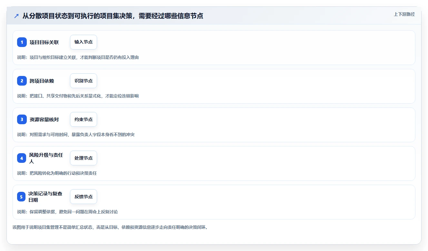Image resolution: width=428 pixels, height=251 pixels.
Task: Click the description starting 对照需求与可用时间
Action: [x=76, y=135]
